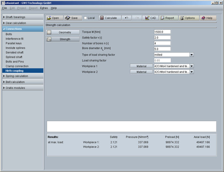The width and height of the screenshot is (224, 172).
Task: Switch to the Geometry page button
Action: coord(63,32)
